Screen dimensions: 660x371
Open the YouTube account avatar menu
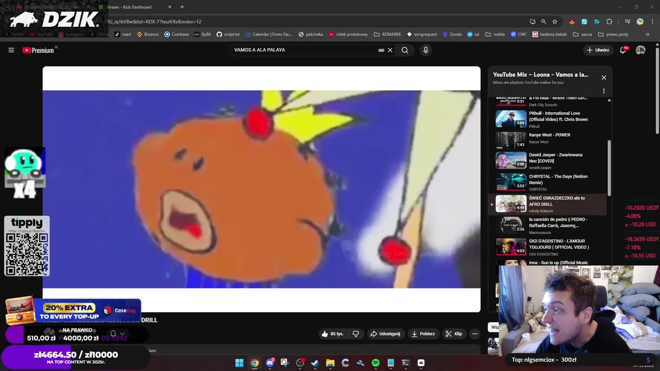click(640, 50)
